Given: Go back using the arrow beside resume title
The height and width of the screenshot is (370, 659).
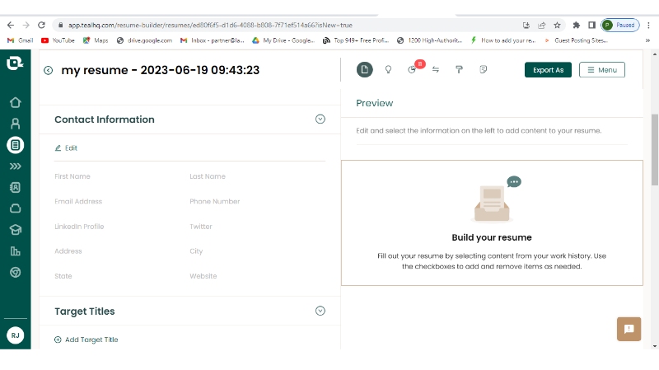Looking at the screenshot, I should coord(49,71).
